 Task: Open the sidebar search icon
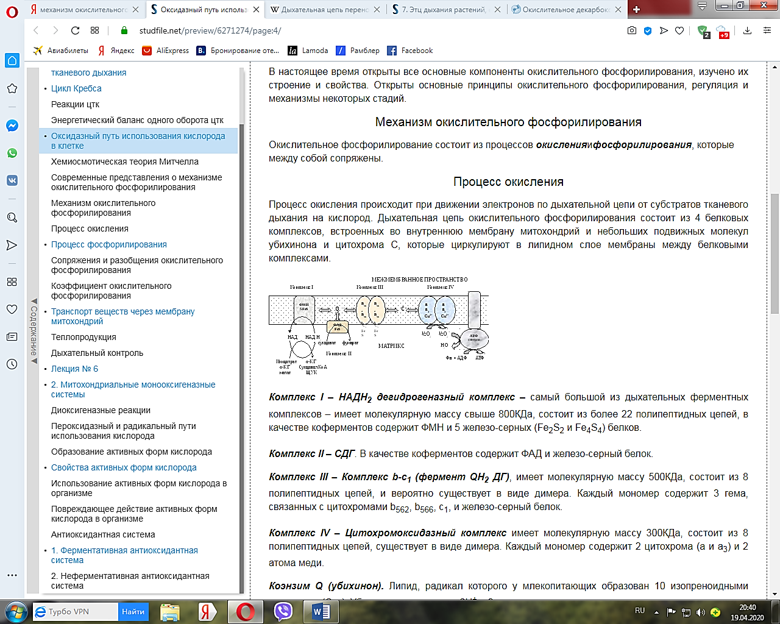coord(12,218)
